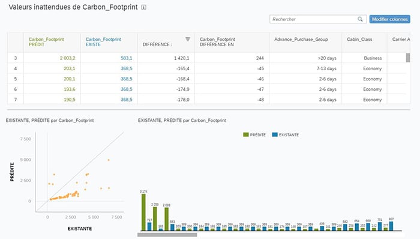420x239 pixels.
Task: Click the sort arrow on the DIFFÉRENCE column
Action: (188, 40)
